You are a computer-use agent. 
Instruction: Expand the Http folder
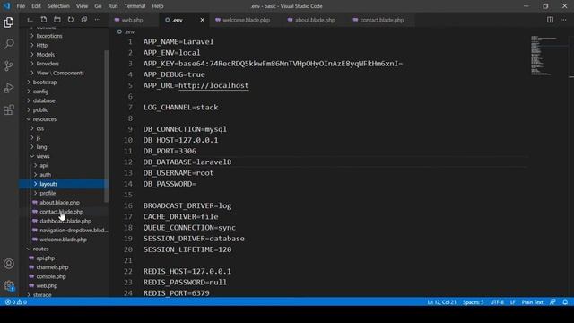click(42, 45)
